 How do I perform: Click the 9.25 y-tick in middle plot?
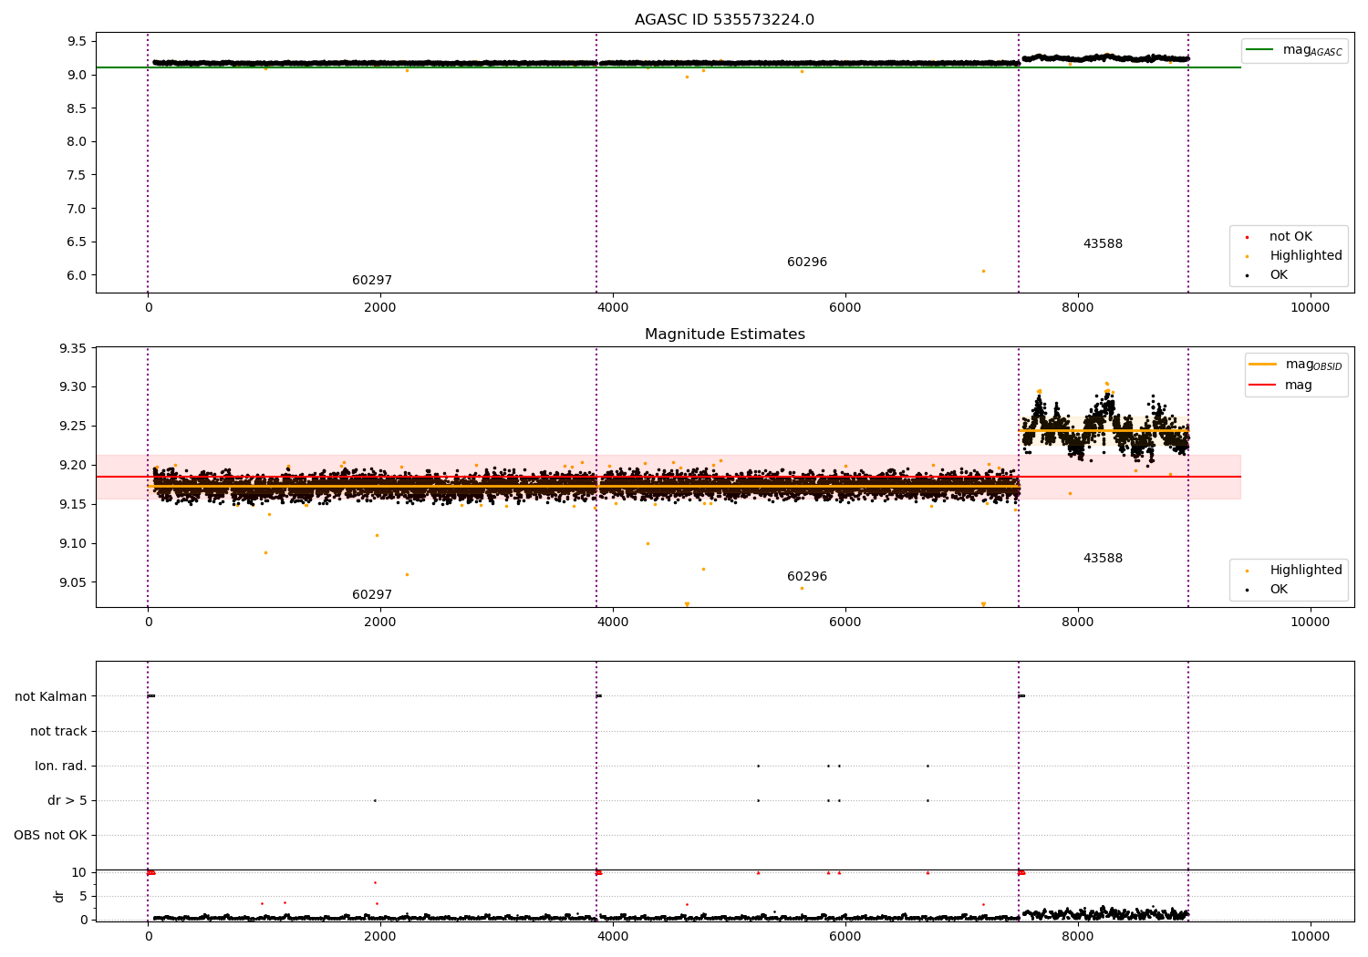pos(72,427)
